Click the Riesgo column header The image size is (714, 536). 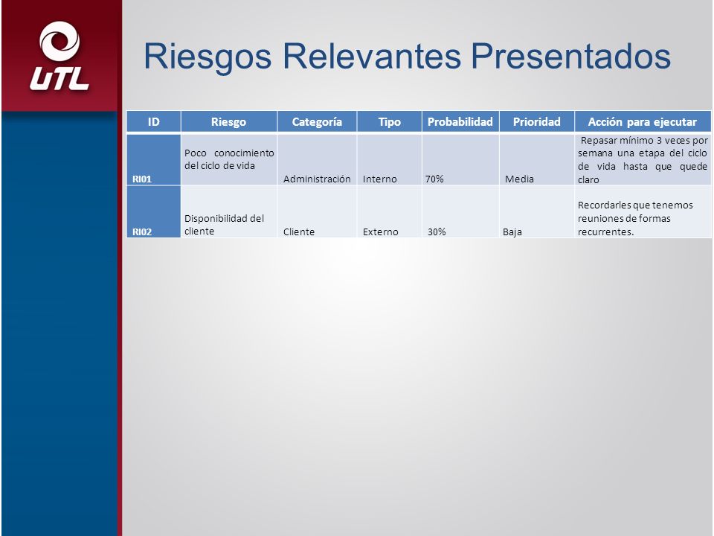point(228,121)
